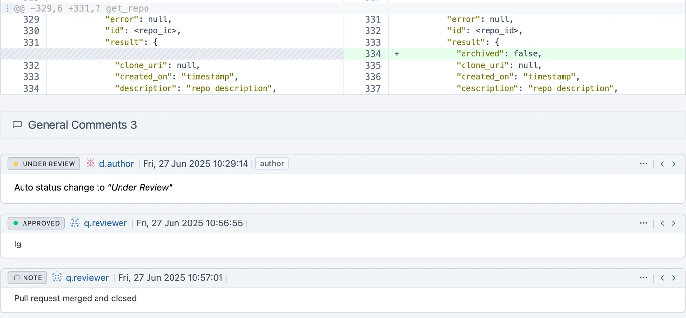This screenshot has height=318, width=686.
Task: Click q.reviewer's avatar in the NOTE comment
Action: pyautogui.click(x=57, y=277)
